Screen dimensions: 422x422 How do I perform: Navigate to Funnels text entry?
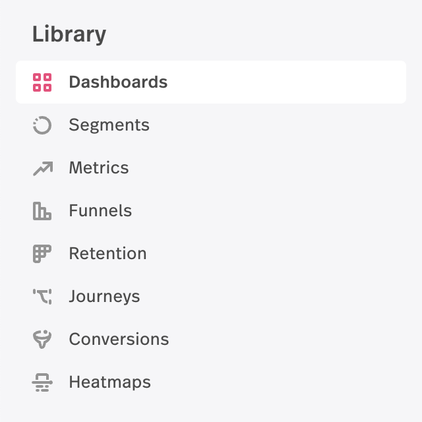(100, 210)
